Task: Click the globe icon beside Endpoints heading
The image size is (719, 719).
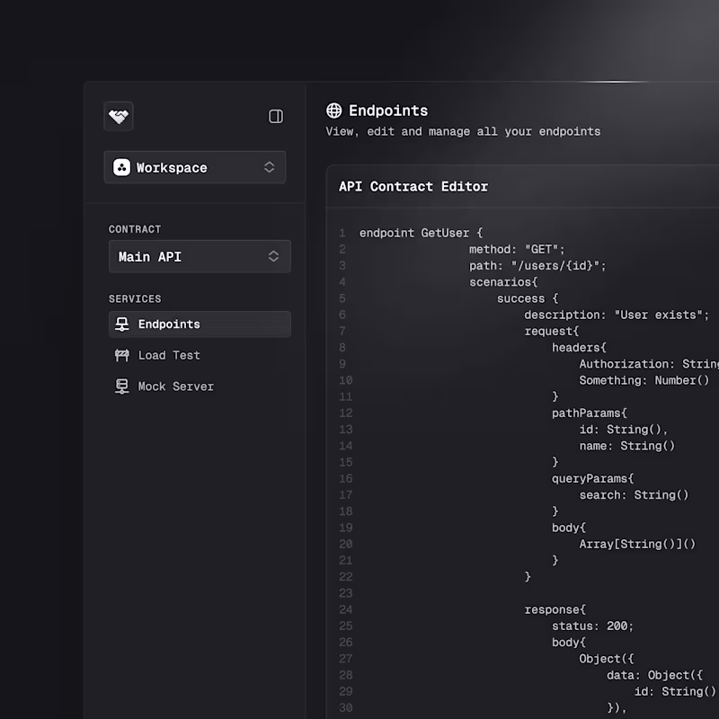Action: (x=333, y=111)
